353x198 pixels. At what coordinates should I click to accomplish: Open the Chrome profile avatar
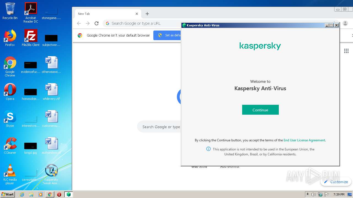click(345, 23)
